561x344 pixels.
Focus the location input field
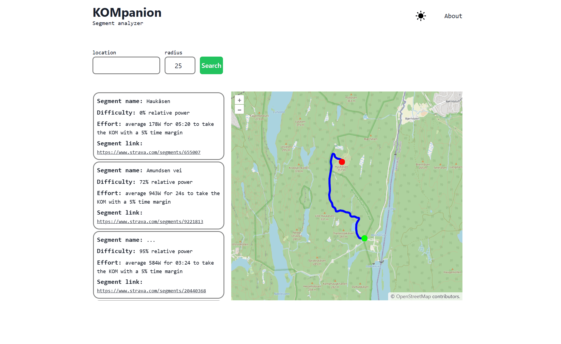click(x=126, y=65)
